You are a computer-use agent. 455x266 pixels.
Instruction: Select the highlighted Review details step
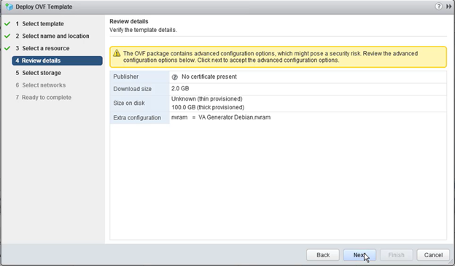[x=57, y=60]
